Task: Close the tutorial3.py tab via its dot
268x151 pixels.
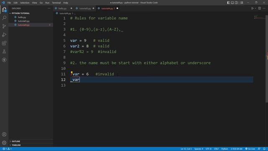Action: [93, 8]
